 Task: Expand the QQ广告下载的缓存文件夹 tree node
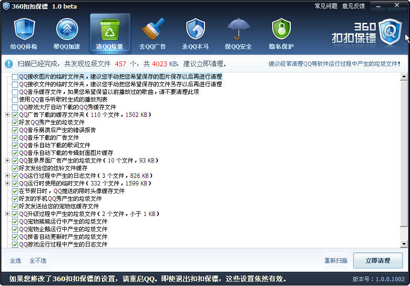tap(7, 115)
